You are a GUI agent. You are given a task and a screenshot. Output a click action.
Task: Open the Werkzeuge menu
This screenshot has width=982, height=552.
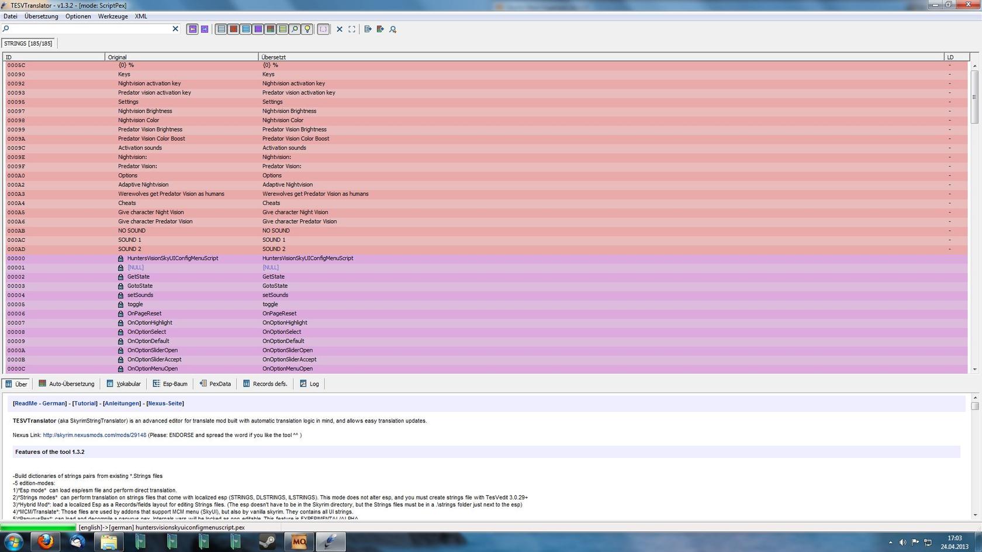113,16
